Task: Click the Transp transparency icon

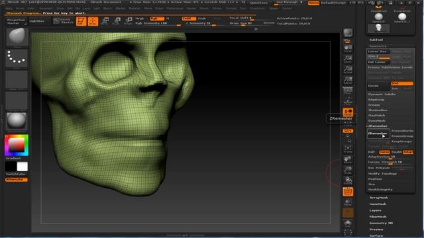Action: pyautogui.click(x=348, y=202)
